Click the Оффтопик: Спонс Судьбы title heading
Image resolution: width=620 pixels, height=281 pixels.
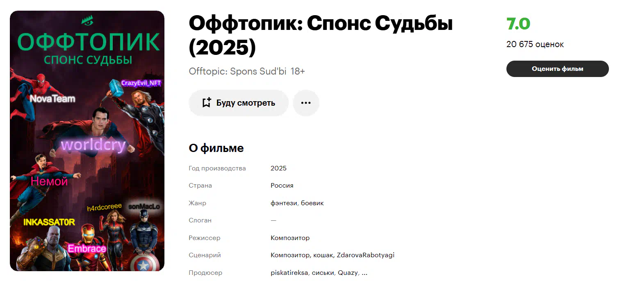point(321,36)
